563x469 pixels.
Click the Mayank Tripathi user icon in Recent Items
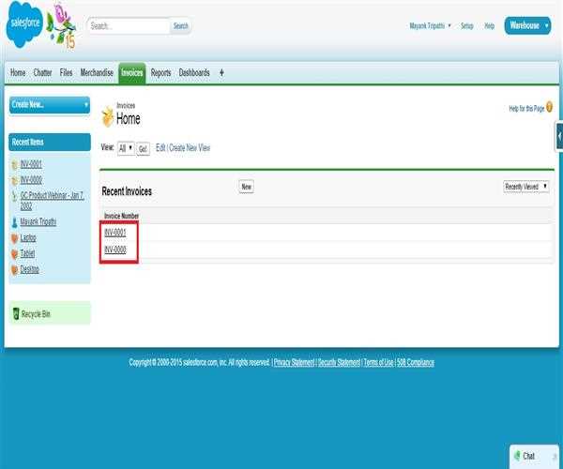[14, 222]
